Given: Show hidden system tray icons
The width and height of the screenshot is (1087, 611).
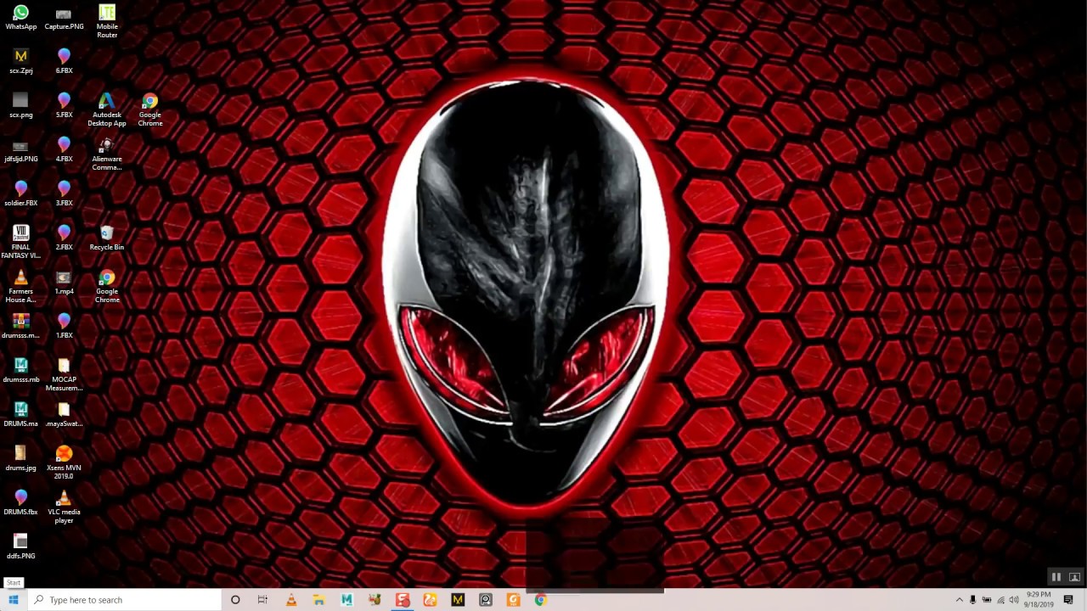Looking at the screenshot, I should click(959, 600).
